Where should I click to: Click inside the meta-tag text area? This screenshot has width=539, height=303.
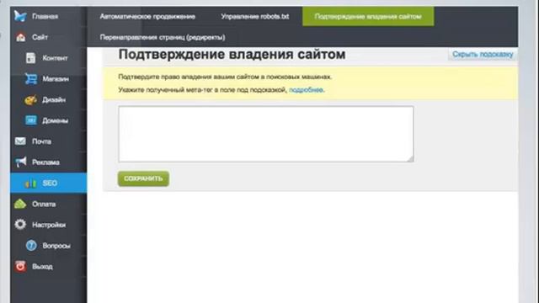(266, 134)
